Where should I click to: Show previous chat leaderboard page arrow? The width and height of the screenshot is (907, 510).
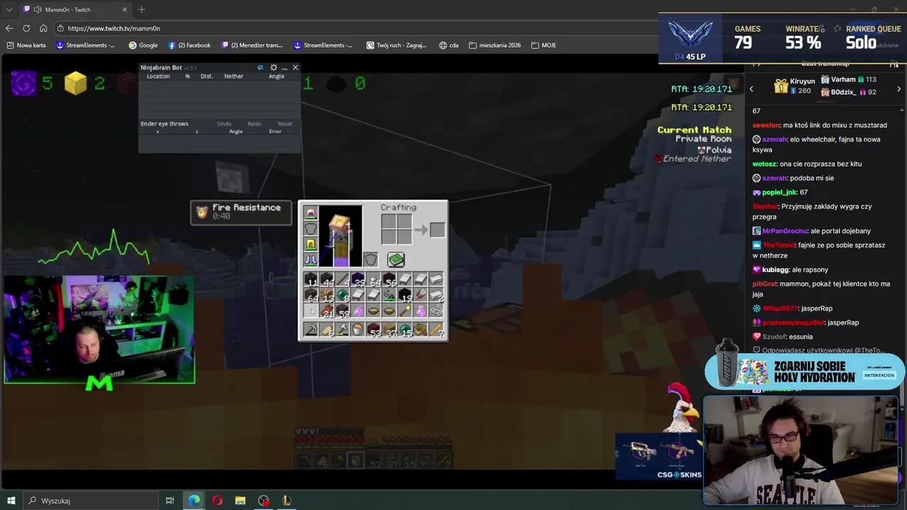coord(752,89)
